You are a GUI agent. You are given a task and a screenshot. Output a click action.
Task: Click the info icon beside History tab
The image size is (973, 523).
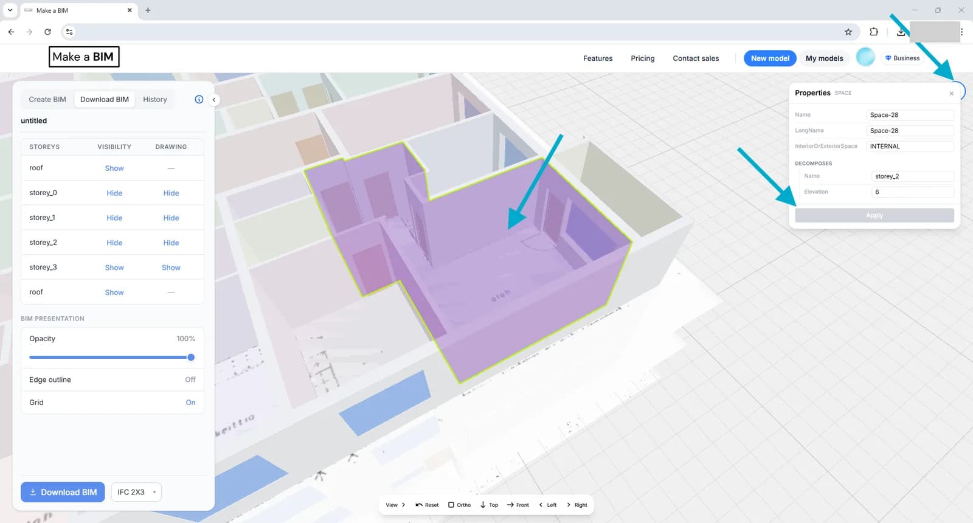click(x=199, y=99)
